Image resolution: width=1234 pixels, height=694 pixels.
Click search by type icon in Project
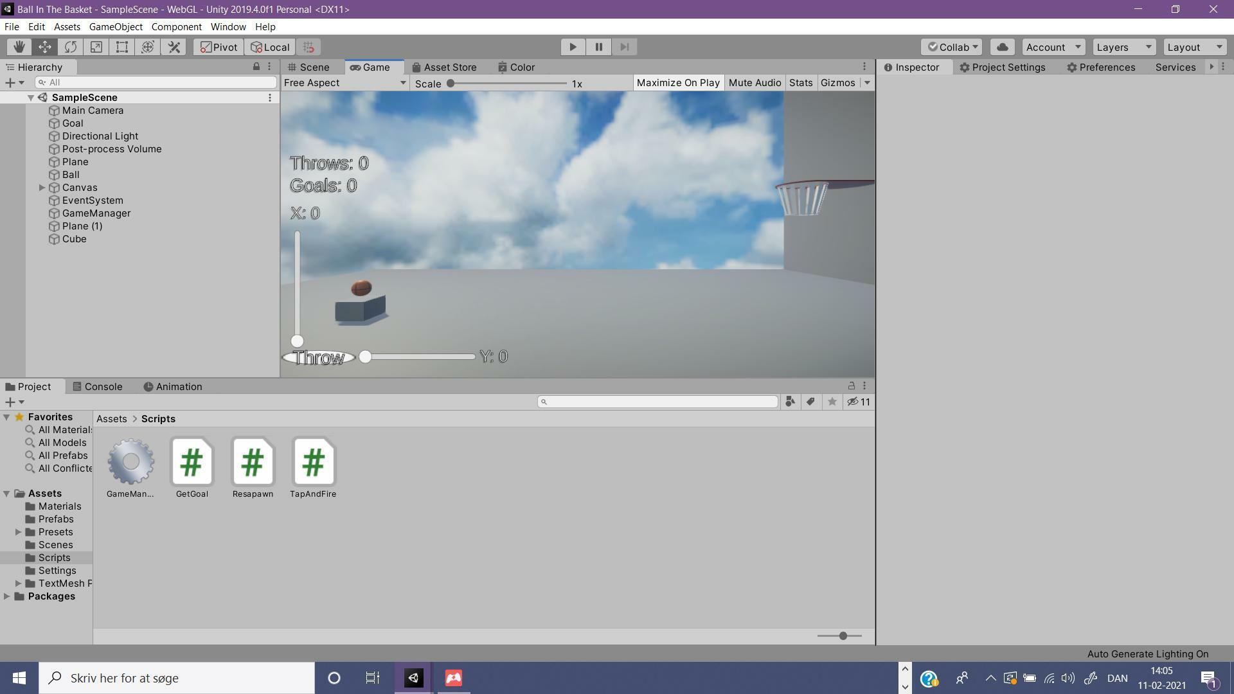pos(790,402)
